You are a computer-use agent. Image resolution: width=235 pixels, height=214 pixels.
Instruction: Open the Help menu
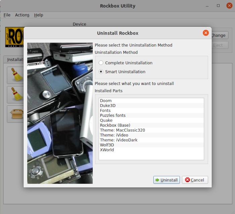click(39, 15)
